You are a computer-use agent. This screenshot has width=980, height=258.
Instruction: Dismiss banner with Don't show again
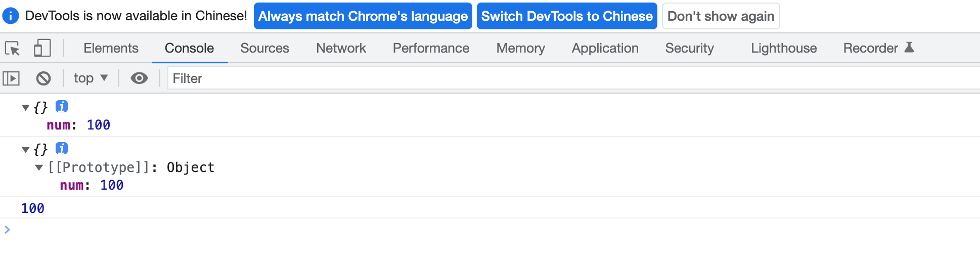(721, 16)
